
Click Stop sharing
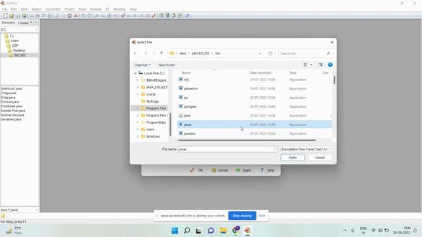click(x=242, y=215)
